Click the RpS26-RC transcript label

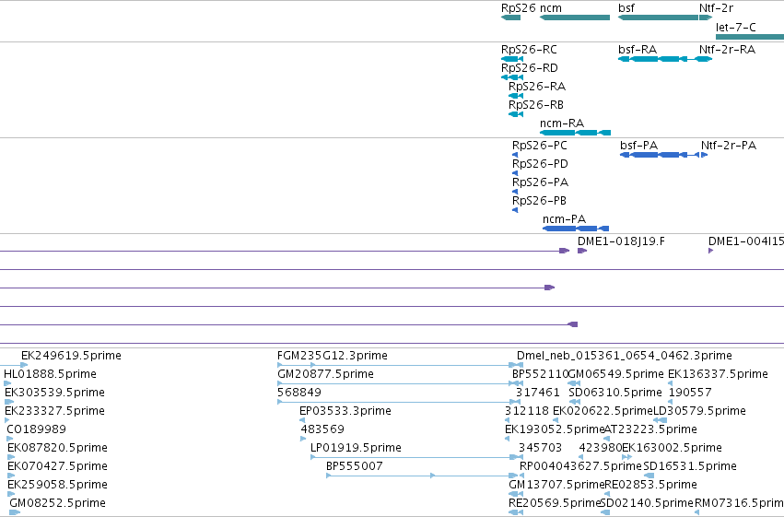point(529,50)
